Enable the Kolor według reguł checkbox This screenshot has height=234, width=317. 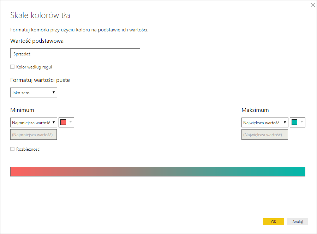[12, 67]
